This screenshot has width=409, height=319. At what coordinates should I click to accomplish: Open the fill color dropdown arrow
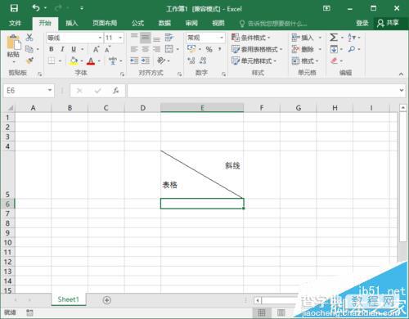tap(82, 61)
